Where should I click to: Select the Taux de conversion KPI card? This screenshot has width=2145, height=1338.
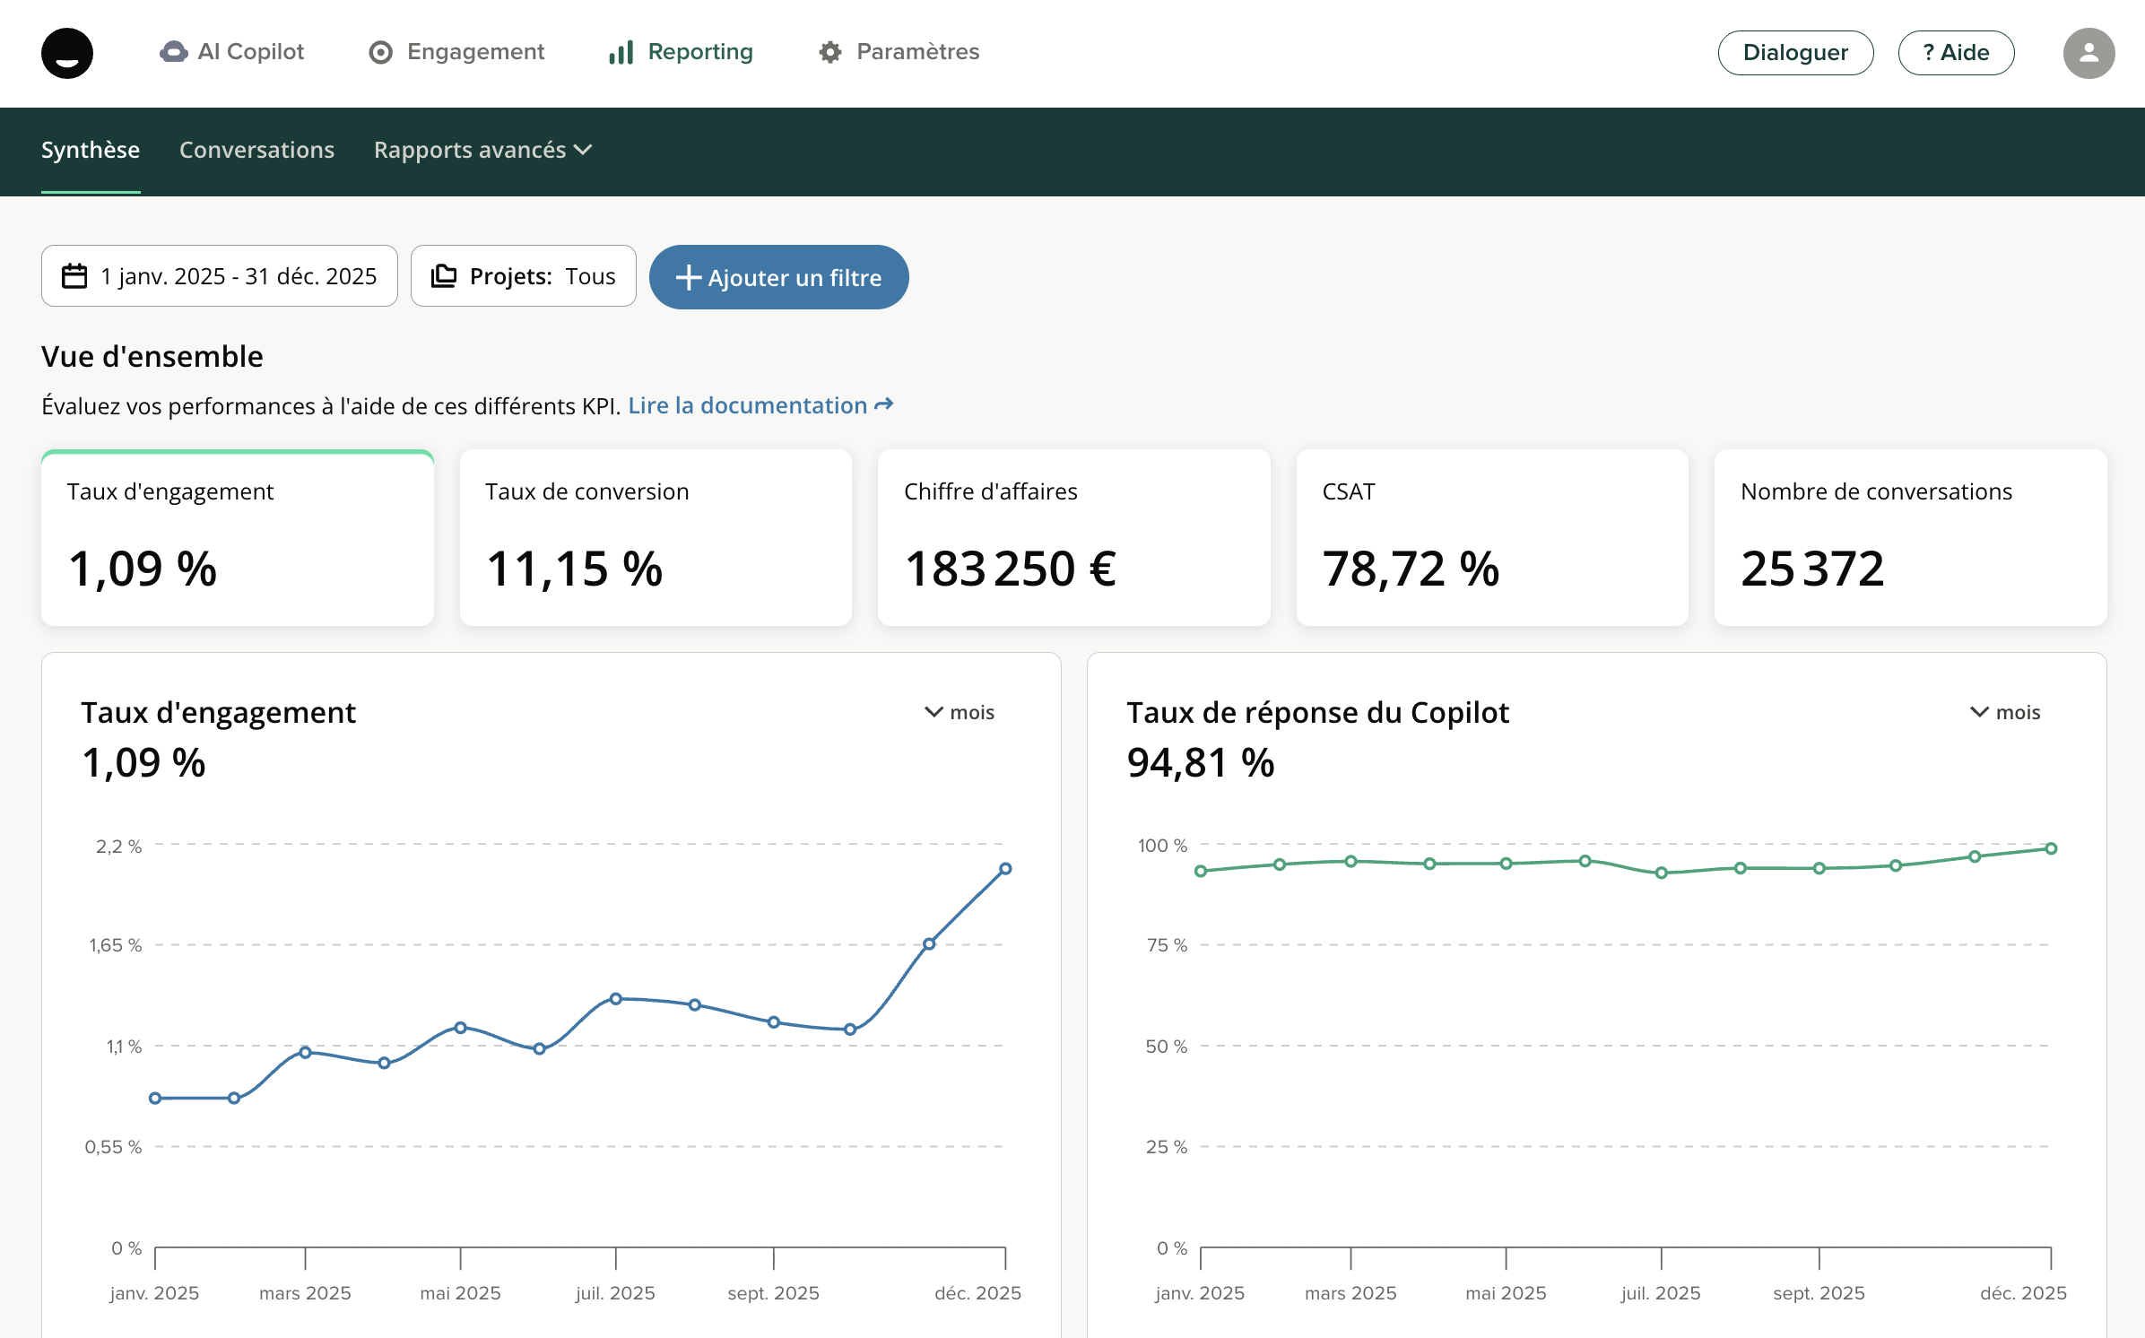(x=656, y=537)
